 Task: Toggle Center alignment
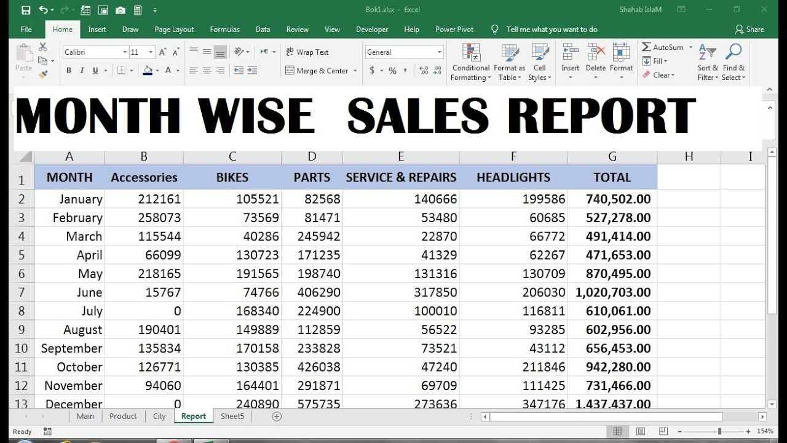coord(207,71)
